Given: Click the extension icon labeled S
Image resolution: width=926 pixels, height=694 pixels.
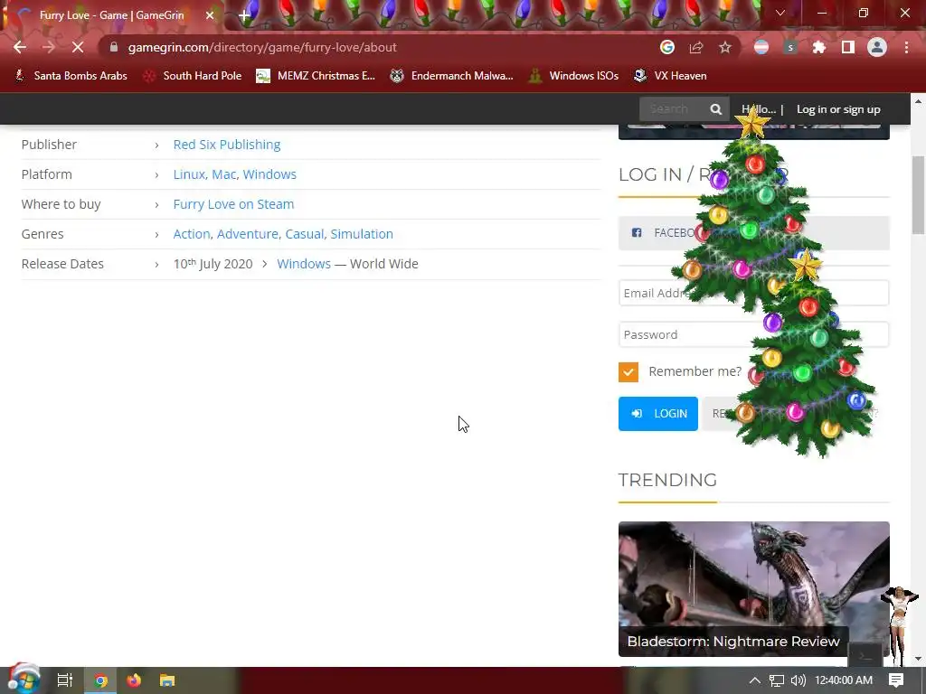Looking at the screenshot, I should [790, 47].
